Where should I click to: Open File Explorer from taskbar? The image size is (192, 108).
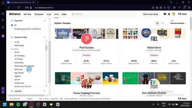pyautogui.click(x=12, y=104)
